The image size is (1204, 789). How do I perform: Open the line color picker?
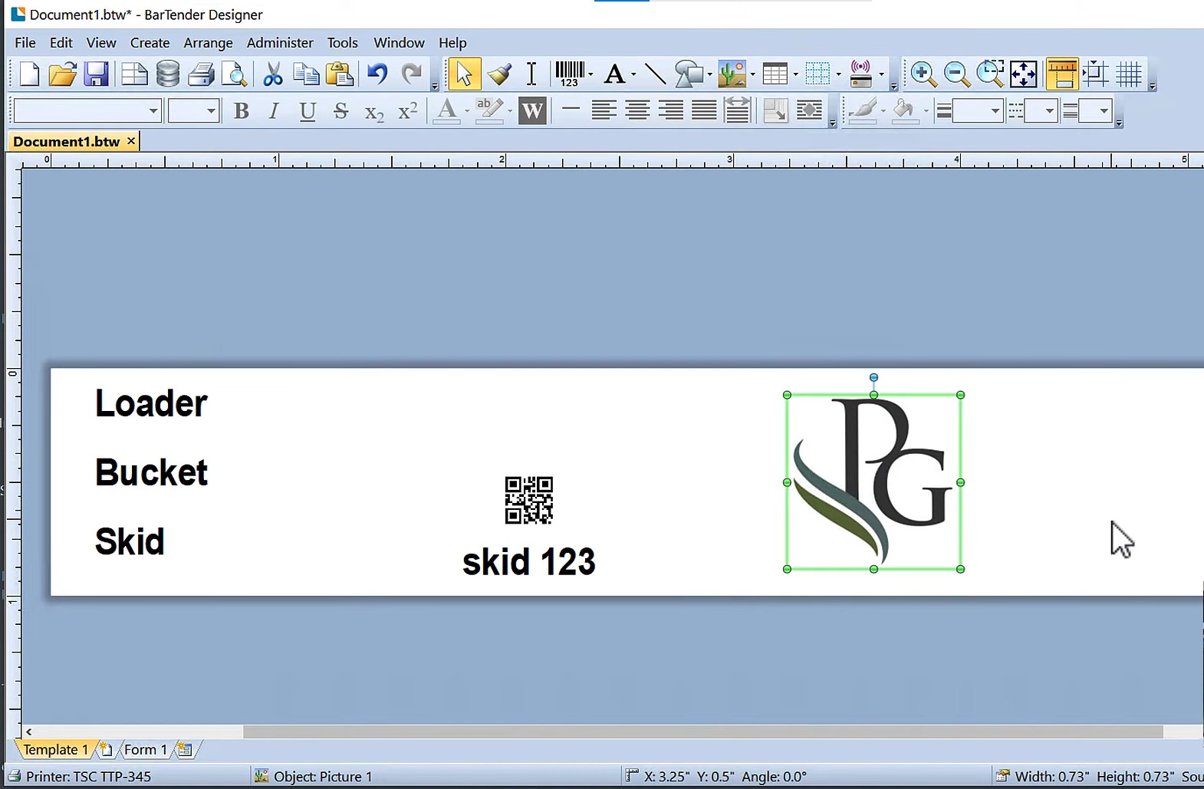pos(863,111)
